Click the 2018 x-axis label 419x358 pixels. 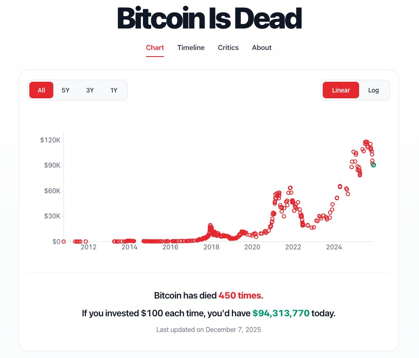[212, 247]
